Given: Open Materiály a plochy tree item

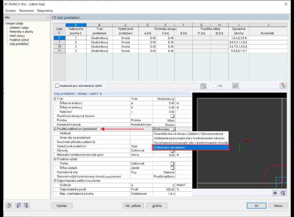Looking at the screenshot, I should pos(21,32).
